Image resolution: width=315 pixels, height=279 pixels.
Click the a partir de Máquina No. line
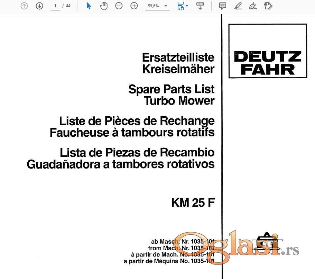pyautogui.click(x=169, y=261)
